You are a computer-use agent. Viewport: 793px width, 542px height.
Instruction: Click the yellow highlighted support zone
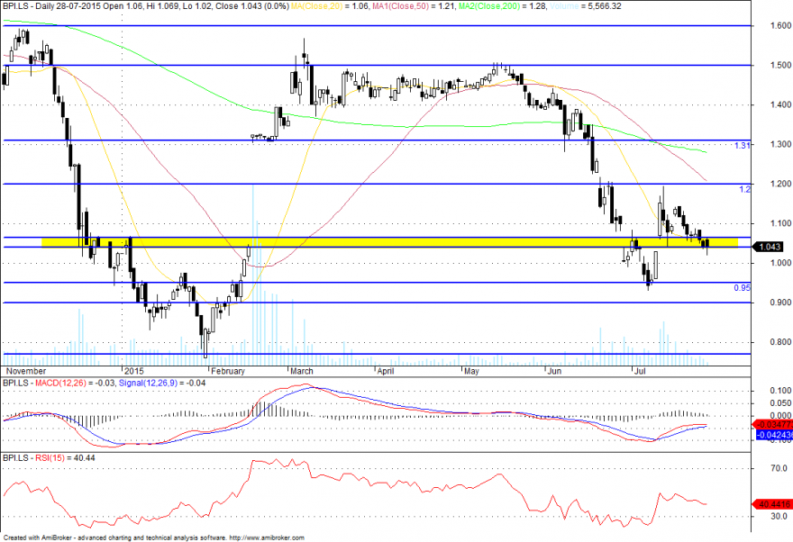(x=389, y=242)
